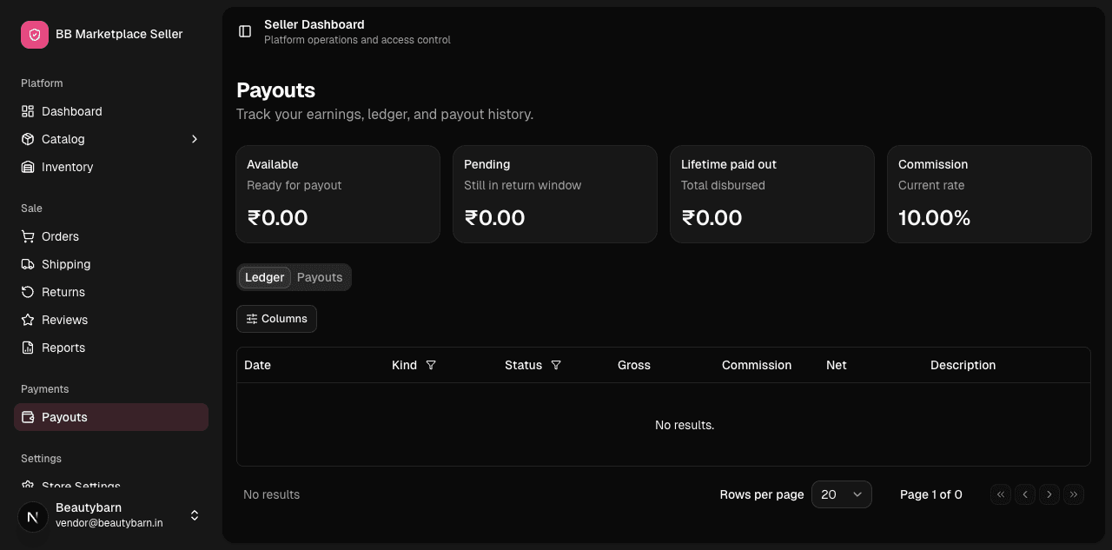Screen dimensions: 1112x550
Task: Open the Beautybarn account switcher
Action: pos(111,515)
